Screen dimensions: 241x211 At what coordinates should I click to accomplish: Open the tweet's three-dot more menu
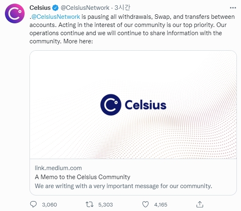(x=233, y=8)
